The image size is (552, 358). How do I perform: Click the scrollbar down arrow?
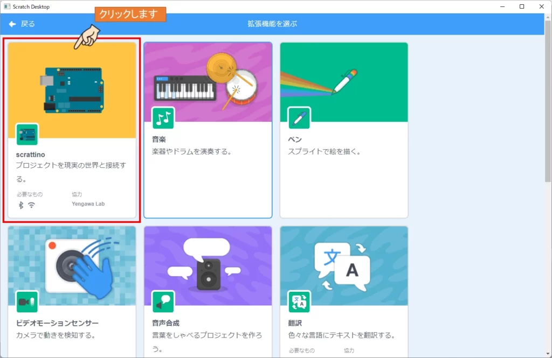pyautogui.click(x=548, y=354)
